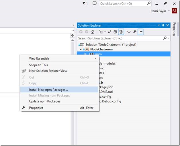Image resolution: width=180 pixels, height=146 pixels.
Task: Click the editor scrollbar up arrow
Action: tap(73, 40)
